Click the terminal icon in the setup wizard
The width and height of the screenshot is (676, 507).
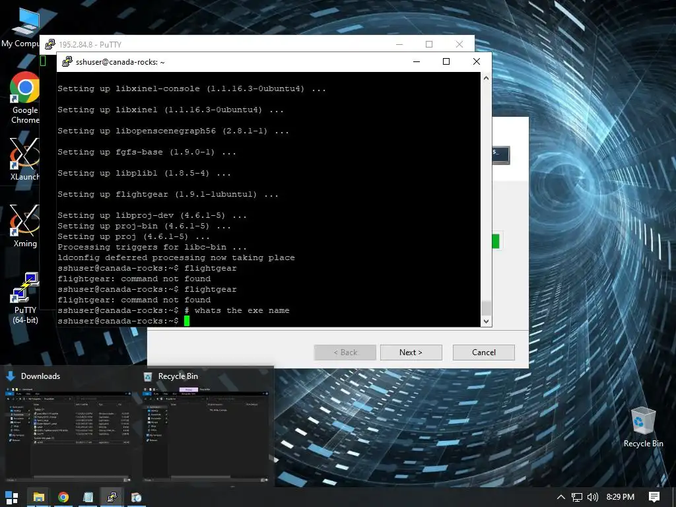point(501,154)
